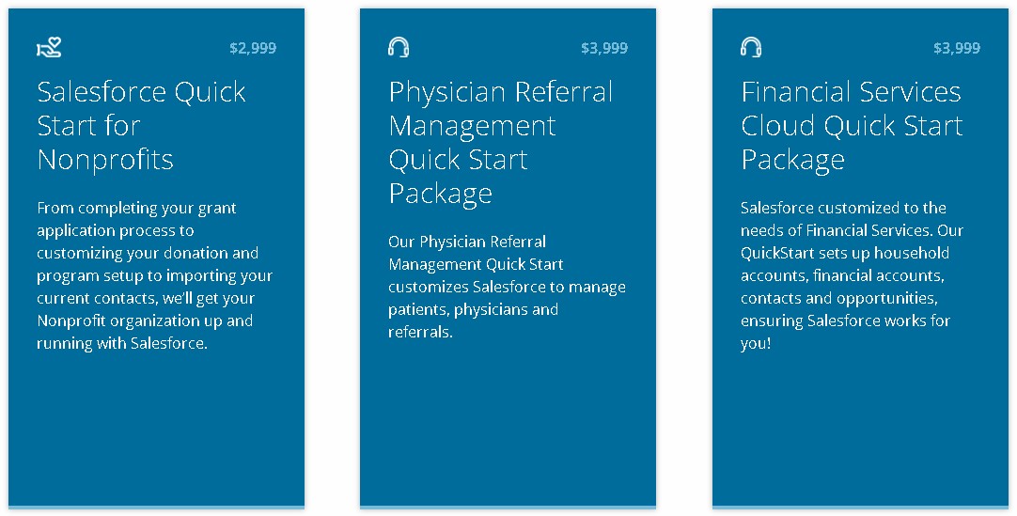Click the description about managing patients and physicians
1017x516 pixels.
tap(508, 287)
